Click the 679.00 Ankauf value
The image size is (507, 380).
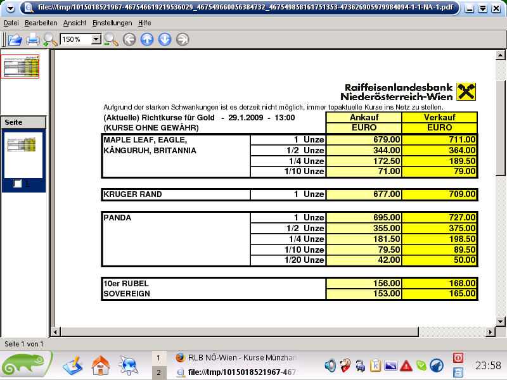[387, 139]
